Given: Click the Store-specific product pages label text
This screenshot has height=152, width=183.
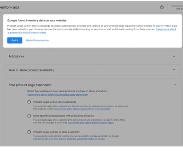Looking at the screenshot, I should (64, 116).
